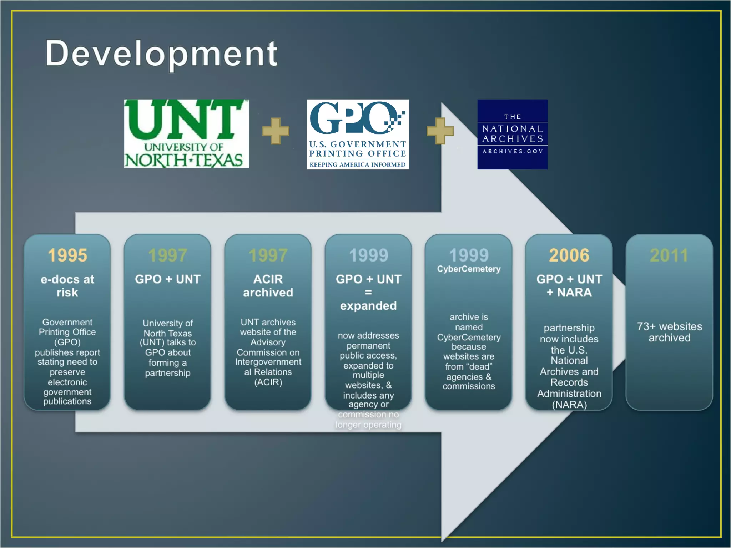Click the GPO Government Printing Office logo
The width and height of the screenshot is (731, 548).
click(358, 134)
